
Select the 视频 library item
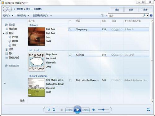9,49
